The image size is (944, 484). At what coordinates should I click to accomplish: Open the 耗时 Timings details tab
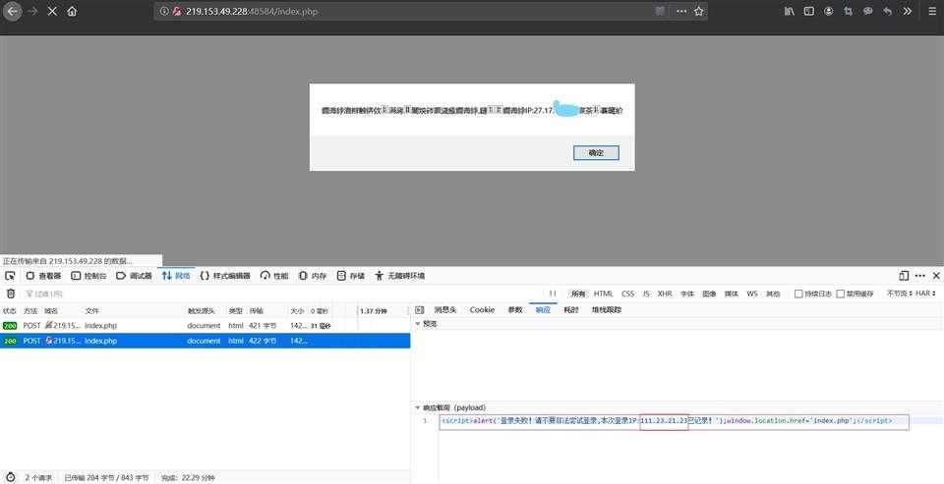pos(570,310)
